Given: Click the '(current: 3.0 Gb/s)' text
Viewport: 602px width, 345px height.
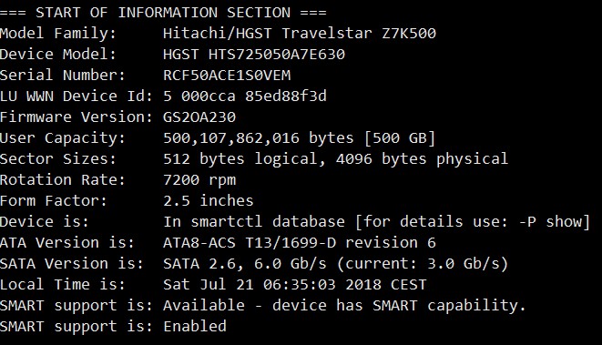Looking at the screenshot, I should [423, 264].
